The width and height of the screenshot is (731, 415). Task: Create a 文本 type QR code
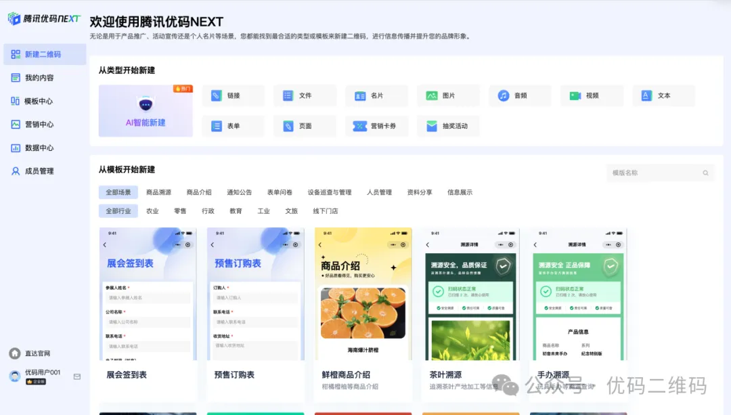[x=664, y=95]
